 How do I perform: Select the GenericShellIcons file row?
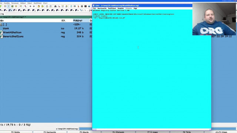point(46,36)
